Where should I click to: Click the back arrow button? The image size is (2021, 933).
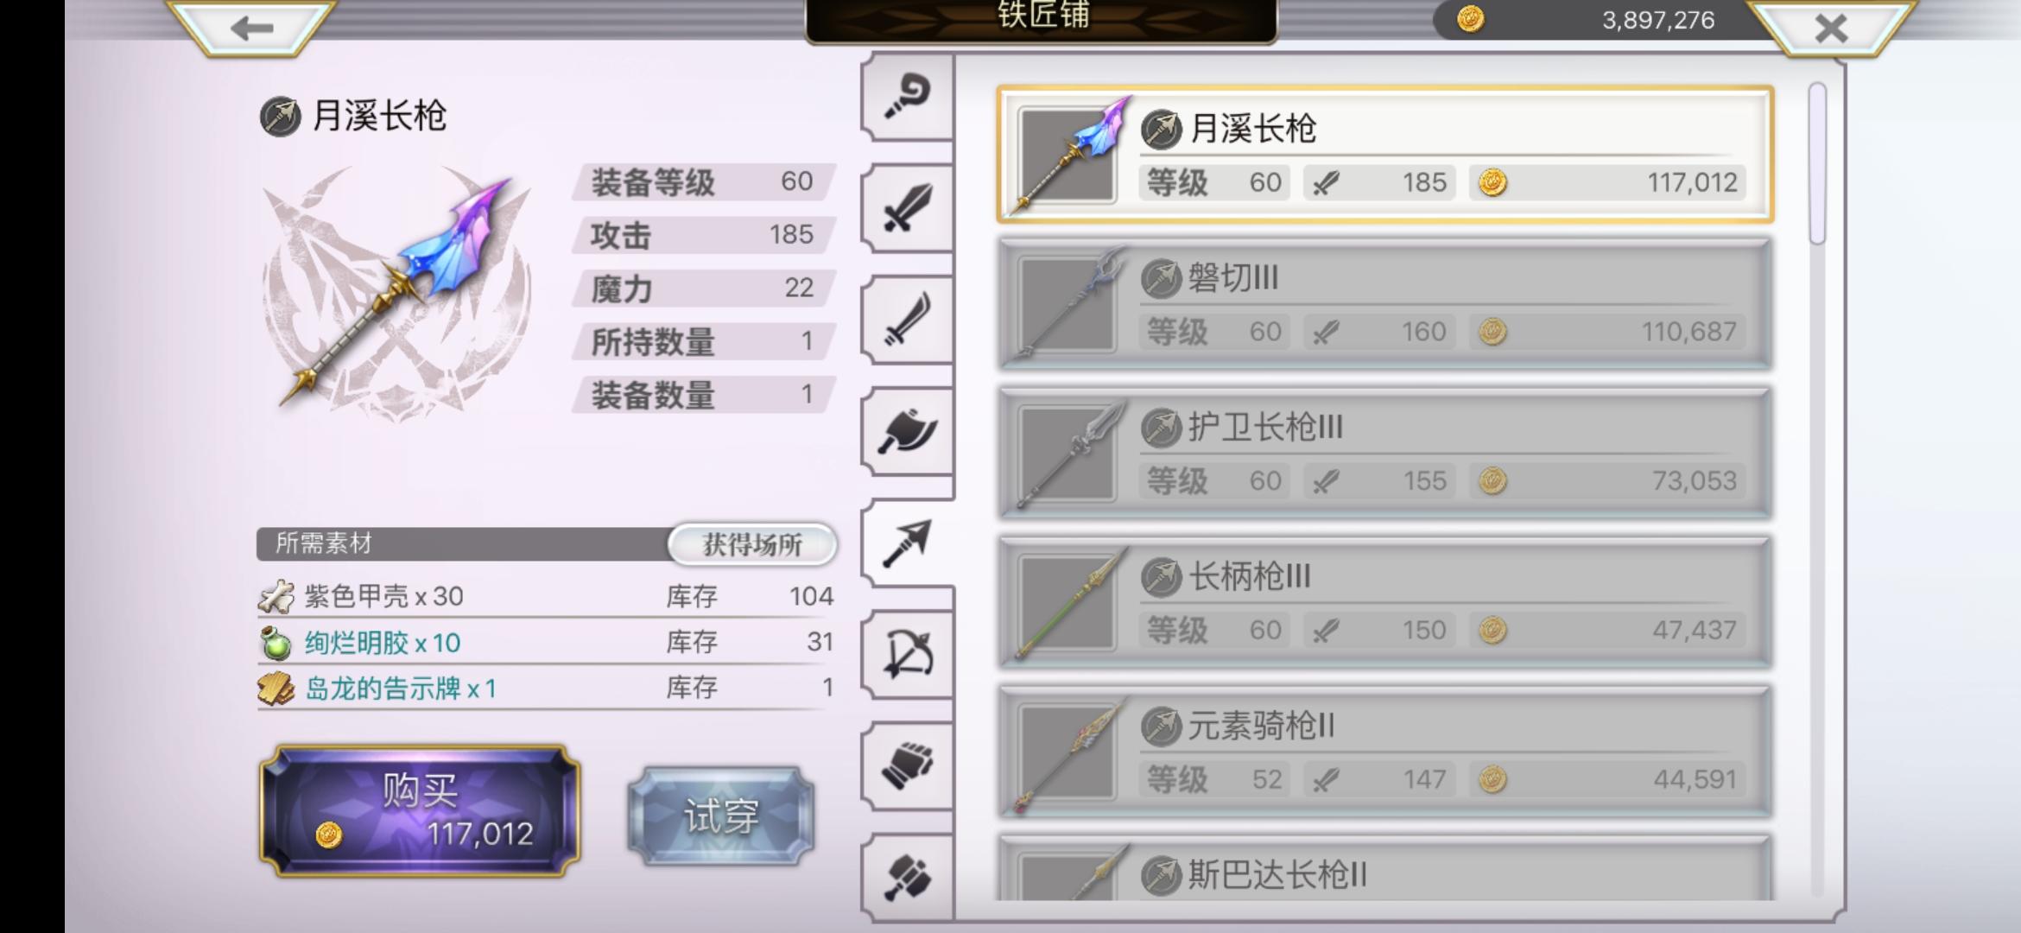pos(251,28)
